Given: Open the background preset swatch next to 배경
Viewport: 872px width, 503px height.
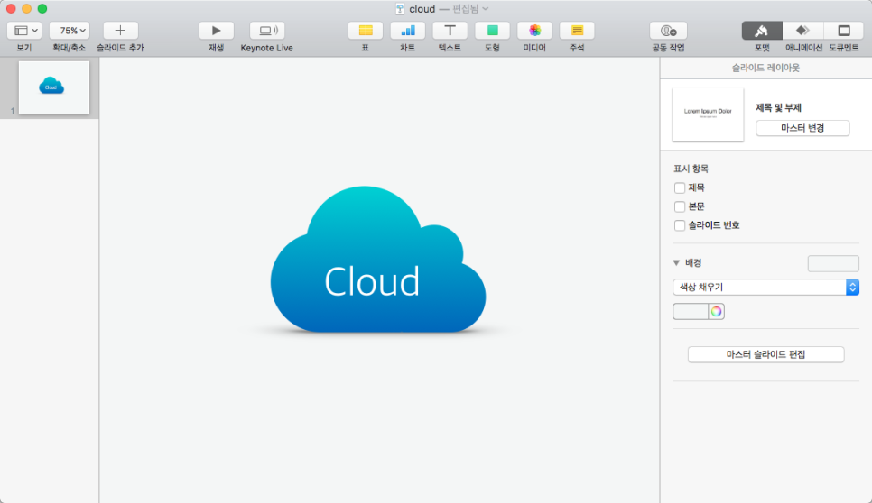Looking at the screenshot, I should pyautogui.click(x=833, y=264).
